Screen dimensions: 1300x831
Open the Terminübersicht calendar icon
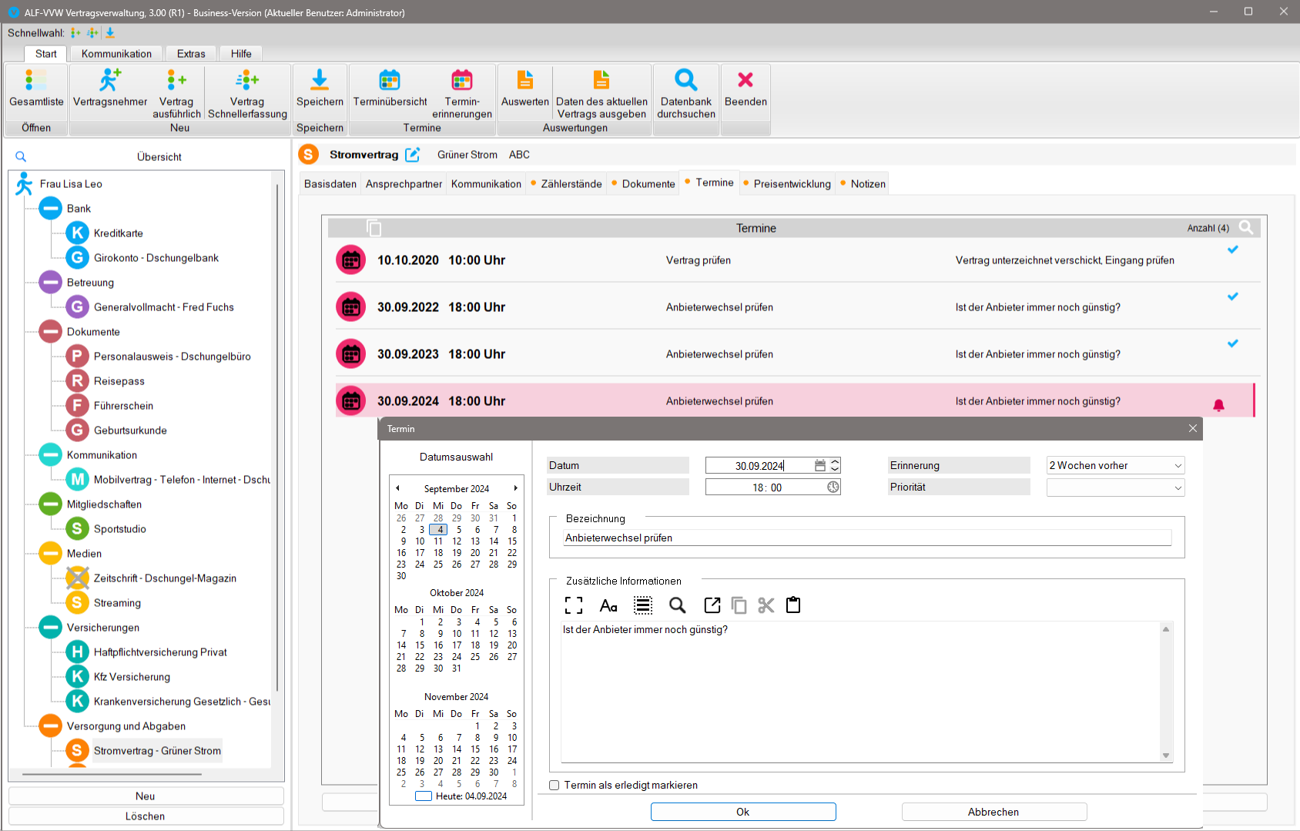(x=390, y=80)
